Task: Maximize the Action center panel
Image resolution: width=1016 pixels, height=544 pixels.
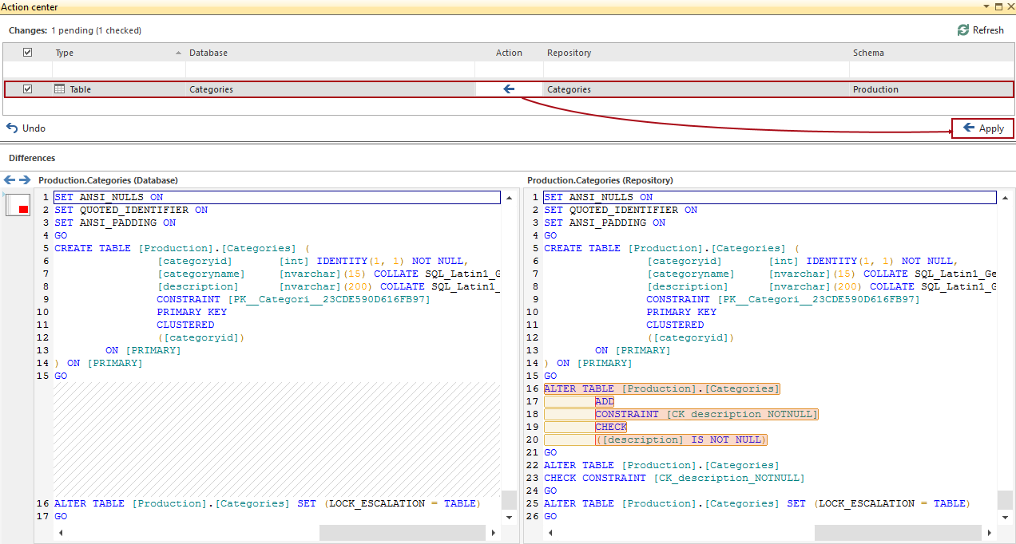Action: [998, 6]
